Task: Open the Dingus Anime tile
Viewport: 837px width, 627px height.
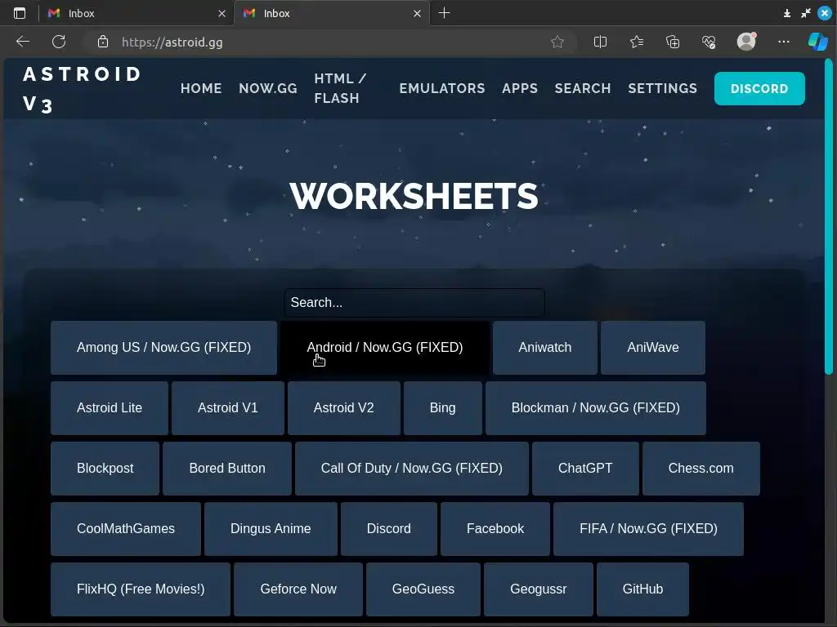Action: [271, 529]
